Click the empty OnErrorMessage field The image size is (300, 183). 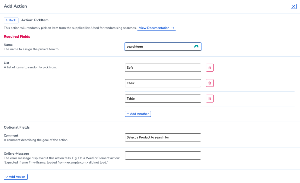(x=163, y=156)
